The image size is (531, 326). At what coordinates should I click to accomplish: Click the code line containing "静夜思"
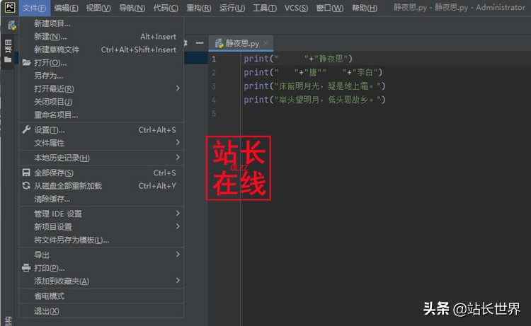tap(298, 59)
